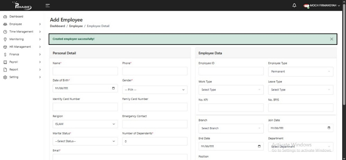Click the Time Management clock icon
This screenshot has height=160, width=346.
(5, 32)
